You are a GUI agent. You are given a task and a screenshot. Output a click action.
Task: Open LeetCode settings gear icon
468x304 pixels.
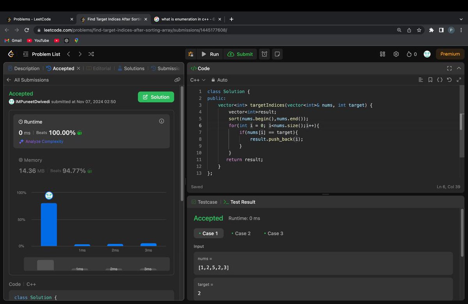pos(396,54)
